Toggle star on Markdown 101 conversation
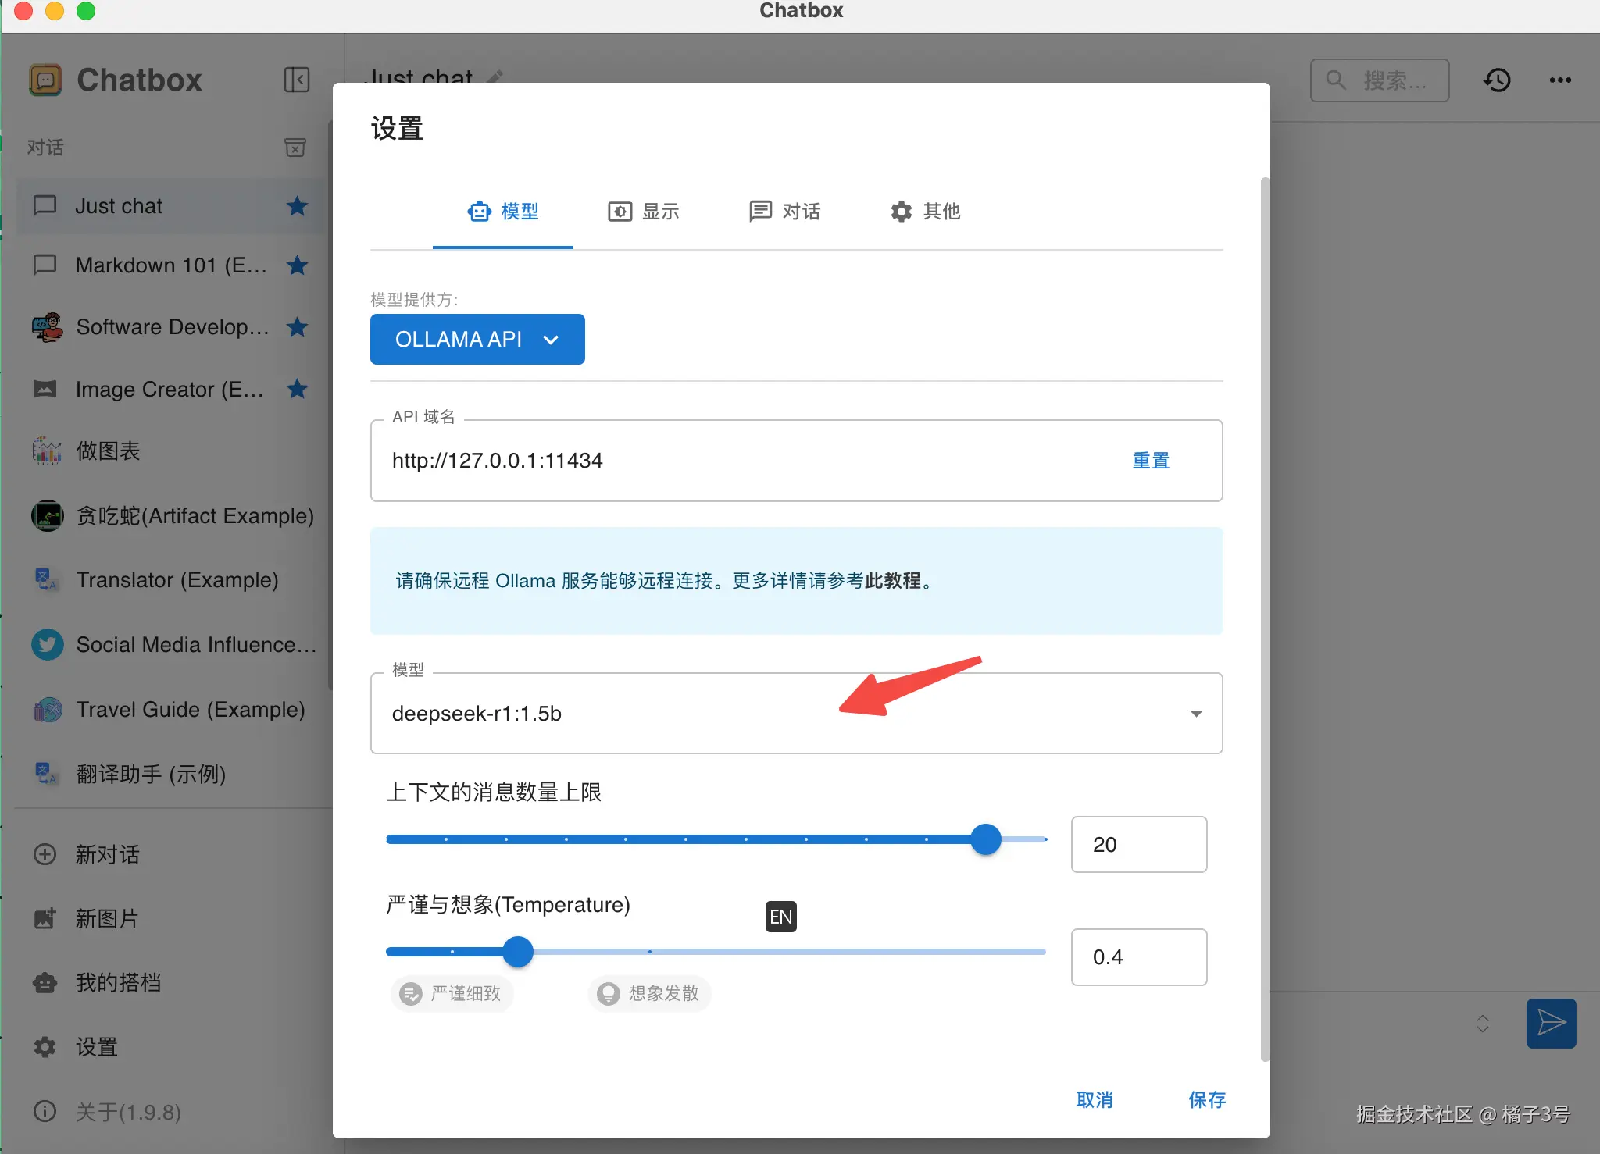 click(297, 265)
